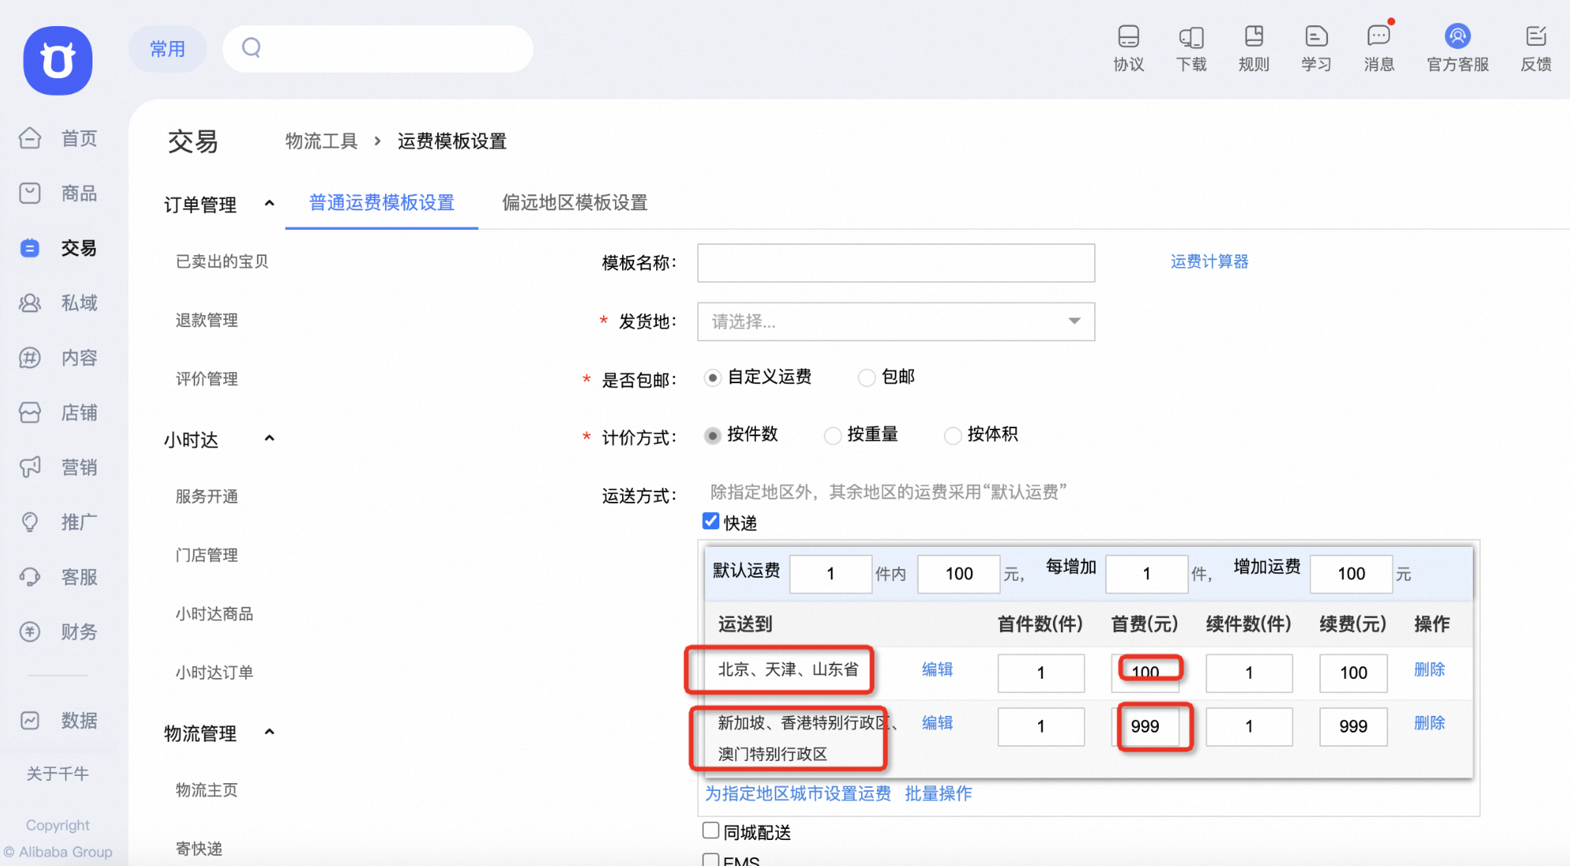Screen dimensions: 1570x866
Task: Edit the 新加坡、香港 region row
Action: pyautogui.click(x=937, y=723)
